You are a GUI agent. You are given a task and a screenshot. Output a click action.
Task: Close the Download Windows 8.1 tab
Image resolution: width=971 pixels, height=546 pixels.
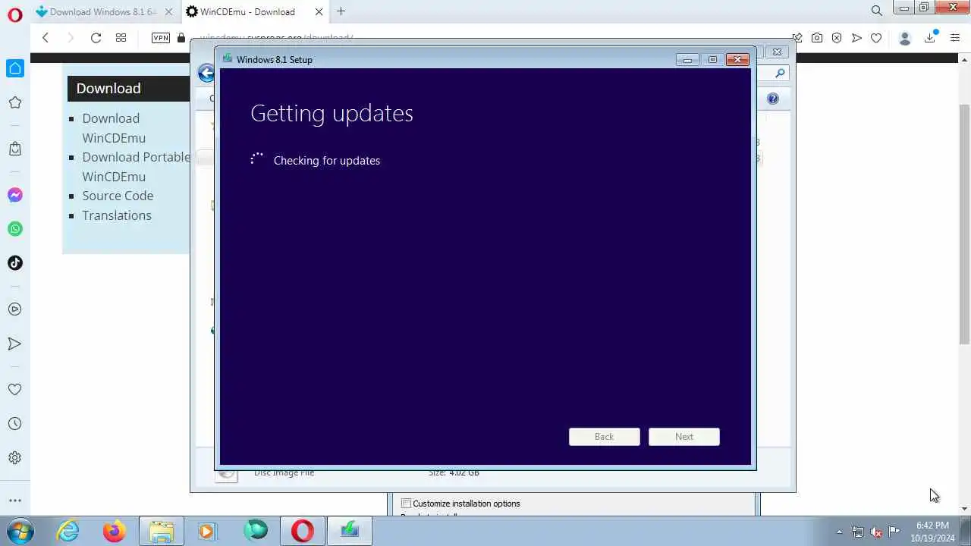168,11
